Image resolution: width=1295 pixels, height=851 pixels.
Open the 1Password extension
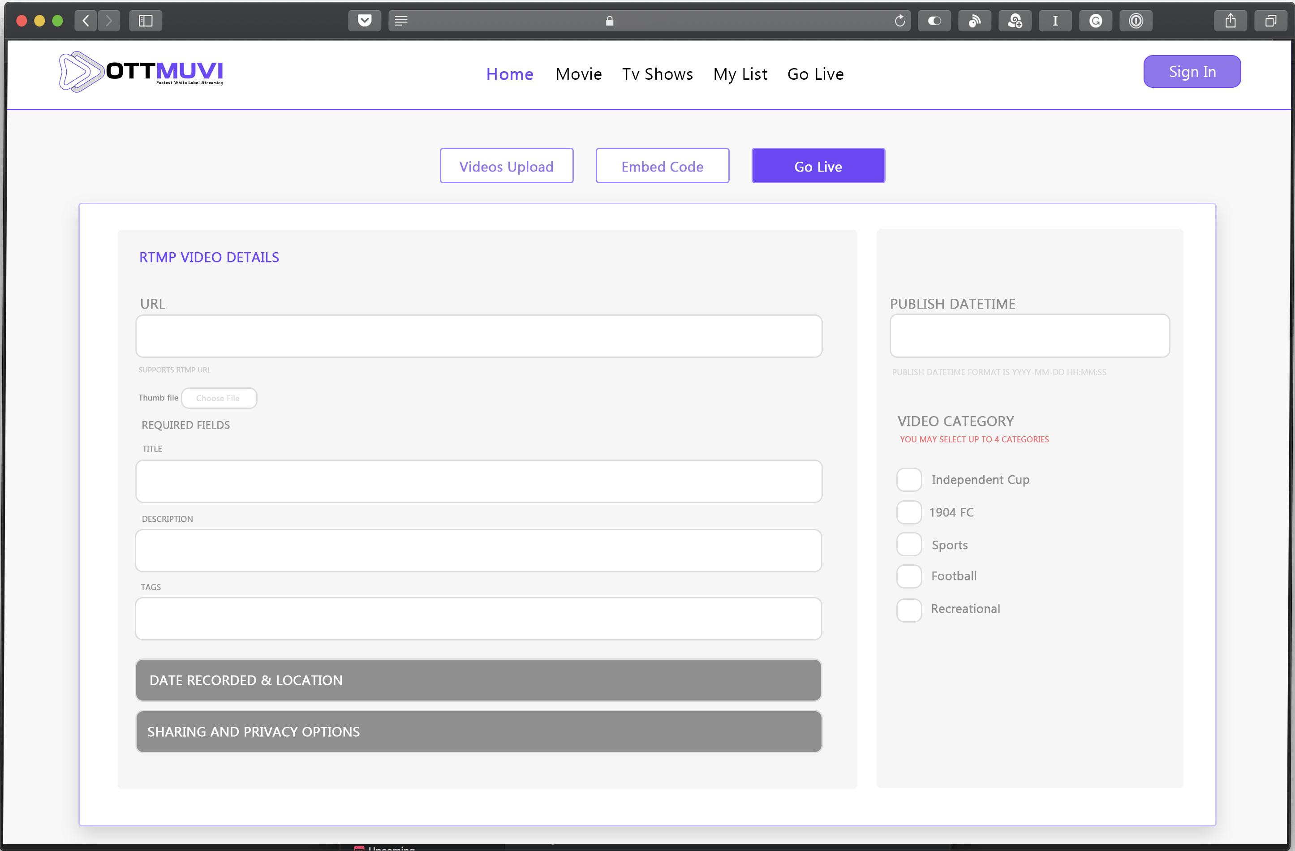[1136, 21]
